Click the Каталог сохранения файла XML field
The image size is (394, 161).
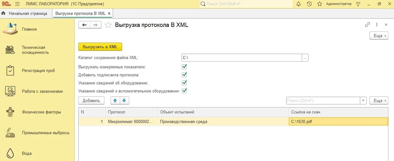pos(242,58)
